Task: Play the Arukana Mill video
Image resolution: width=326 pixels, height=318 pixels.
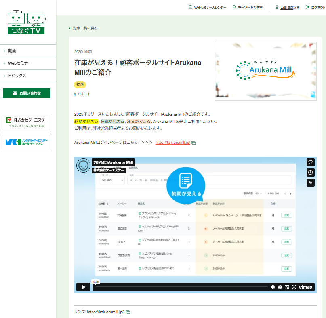Action: point(83,287)
